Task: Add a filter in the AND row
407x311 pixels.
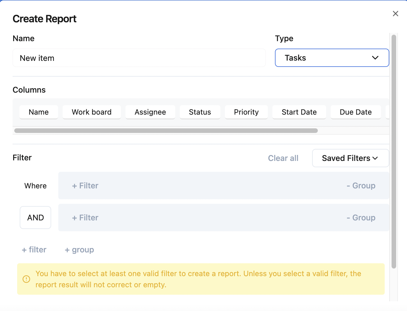Action: (85, 218)
